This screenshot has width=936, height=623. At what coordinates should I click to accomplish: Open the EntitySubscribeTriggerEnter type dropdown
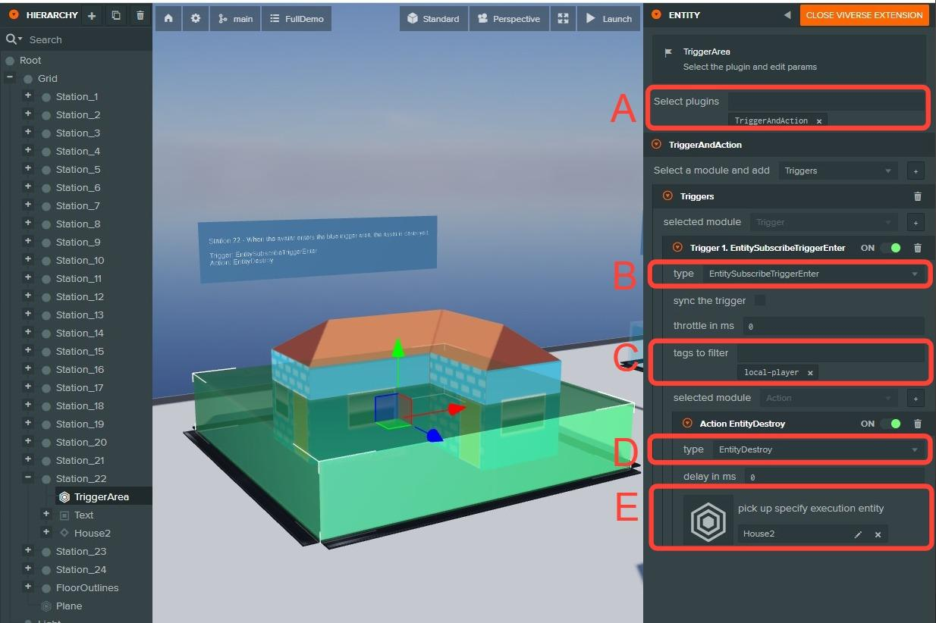click(812, 274)
